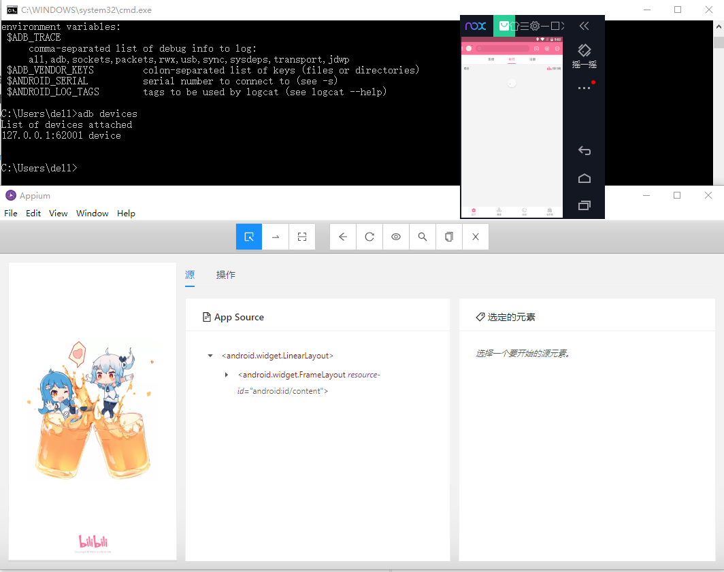The width and height of the screenshot is (724, 572).
Task: Start recording with the eye icon
Action: pyautogui.click(x=396, y=237)
